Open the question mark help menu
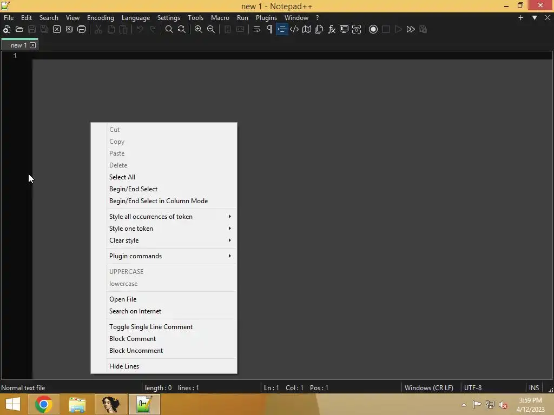554x415 pixels. tap(317, 18)
